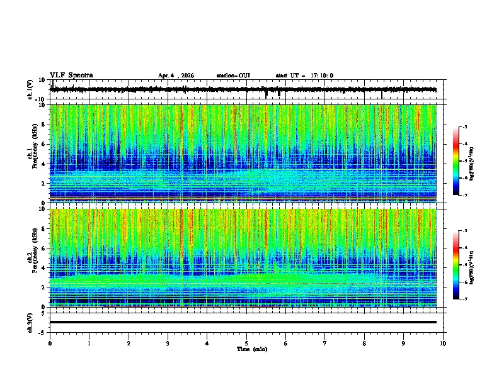Image resolution: width=499 pixels, height=385 pixels.
Task: Select the date text "Apr. 4, 2026"
Action: click(x=176, y=75)
